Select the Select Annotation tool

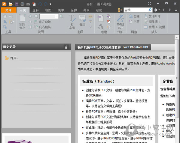point(5,27)
